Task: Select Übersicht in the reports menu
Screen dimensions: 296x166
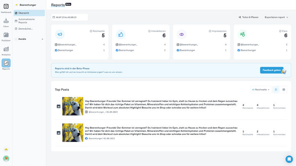Action: click(29, 13)
